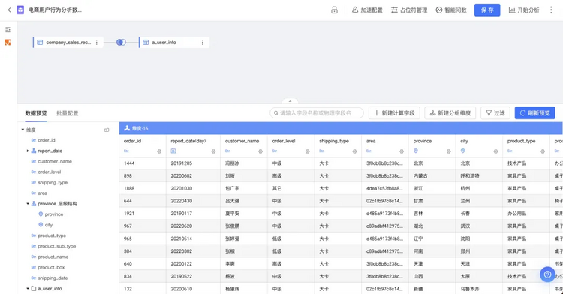The height and width of the screenshot is (294, 563).
Task: Expand the report_date hierarchy
Action: [28, 151]
